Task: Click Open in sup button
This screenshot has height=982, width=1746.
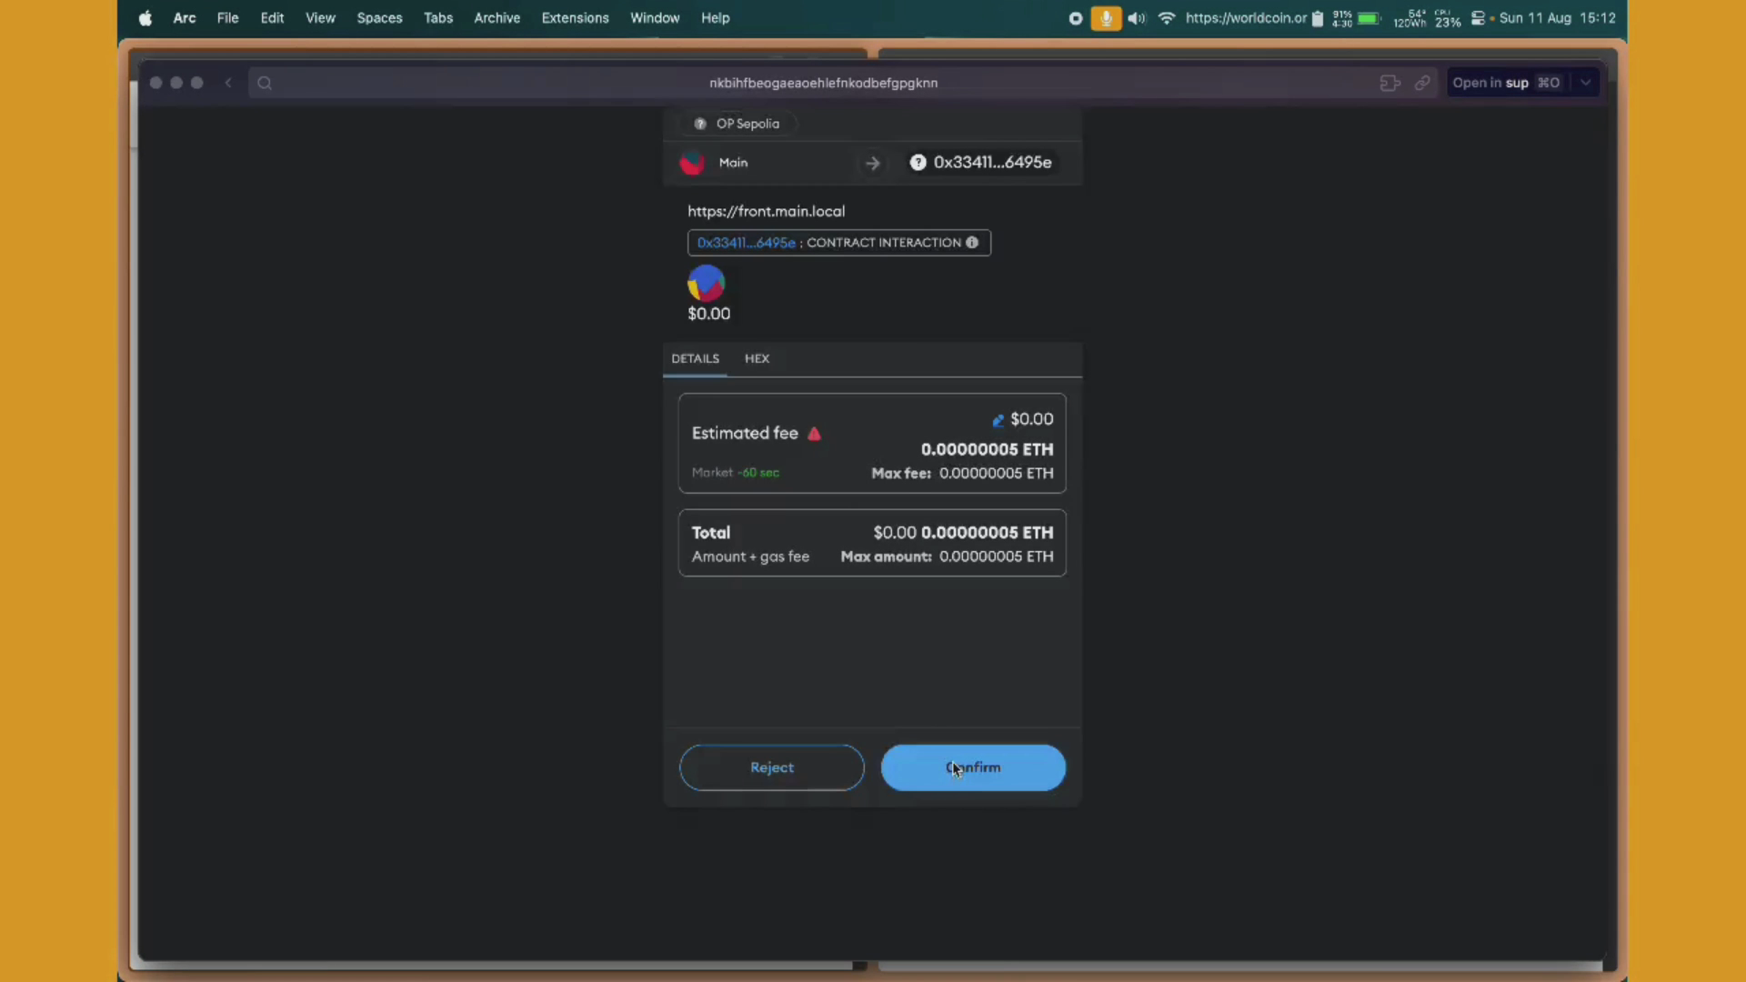Action: coord(1506,83)
